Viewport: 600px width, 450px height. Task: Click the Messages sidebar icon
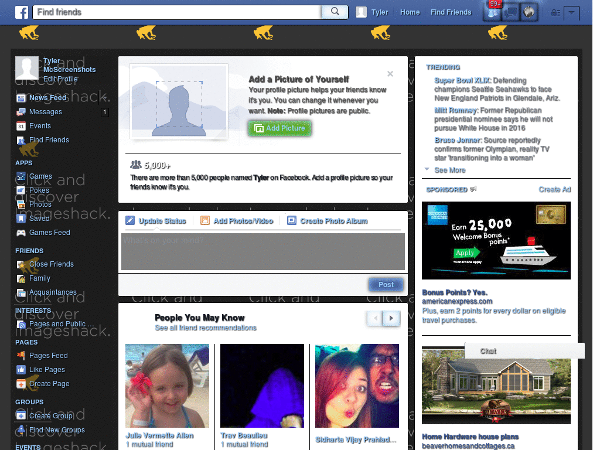[x=21, y=112]
